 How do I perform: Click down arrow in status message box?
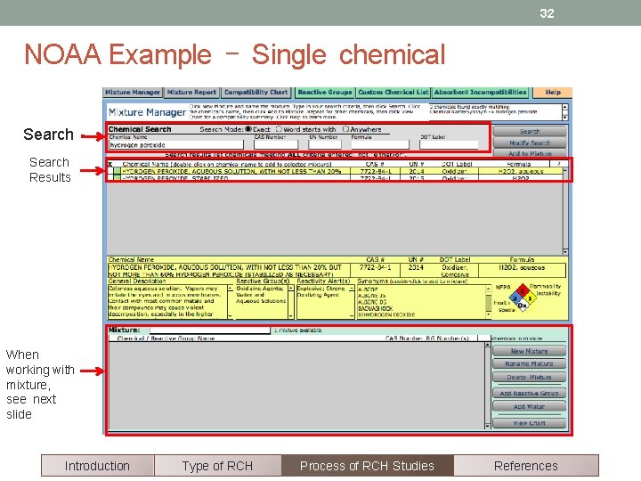[565, 118]
